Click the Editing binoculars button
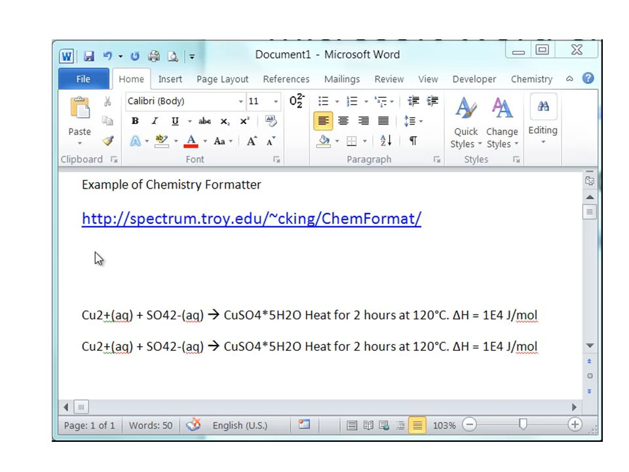Viewport: 629px width, 472px height. tap(543, 107)
